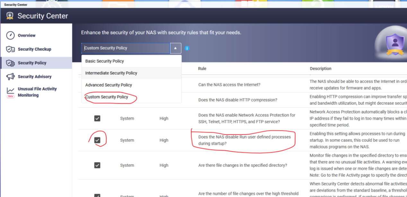Click the purple shield badge illustration
This screenshot has width=407, height=197.
click(x=395, y=44)
